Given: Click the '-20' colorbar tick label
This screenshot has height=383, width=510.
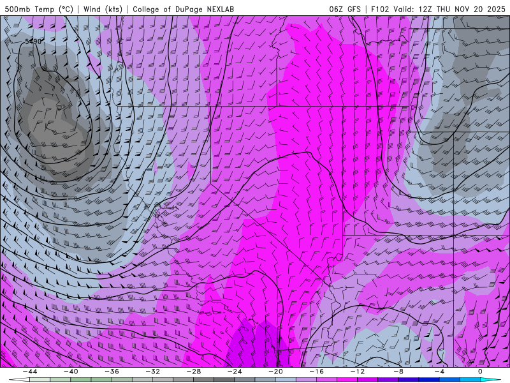Looking at the screenshot, I should (275, 372).
